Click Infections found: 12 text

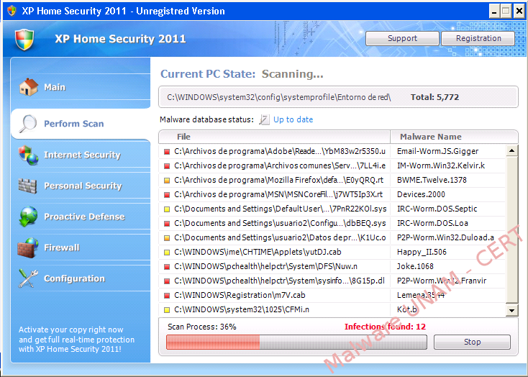(385, 327)
